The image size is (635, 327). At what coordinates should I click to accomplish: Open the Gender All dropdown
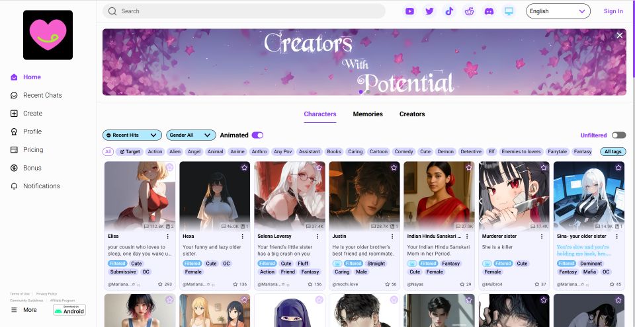click(x=190, y=135)
